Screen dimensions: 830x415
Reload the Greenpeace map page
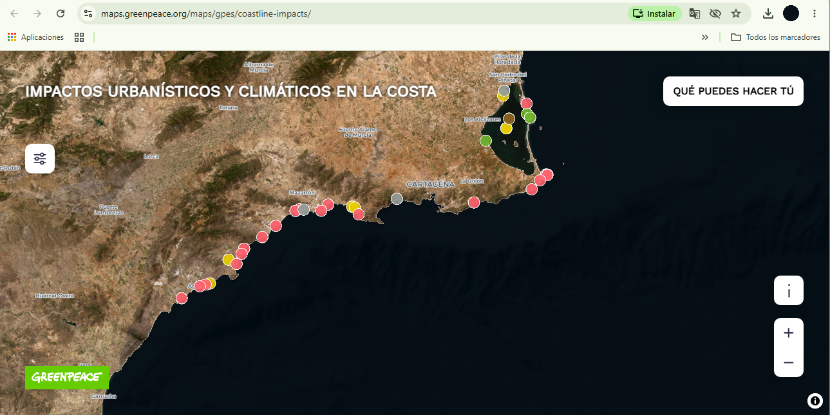coord(61,13)
